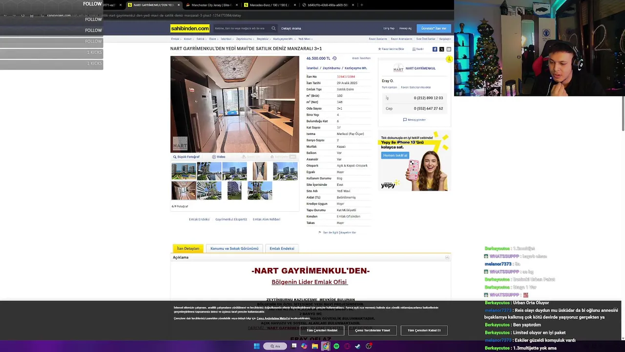625x352 pixels.
Task: Select Konumu ve Sokak Görünümü tab
Action: [x=234, y=248]
